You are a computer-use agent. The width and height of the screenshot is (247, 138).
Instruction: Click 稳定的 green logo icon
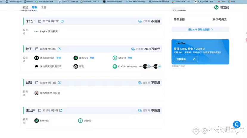tap(216, 7)
